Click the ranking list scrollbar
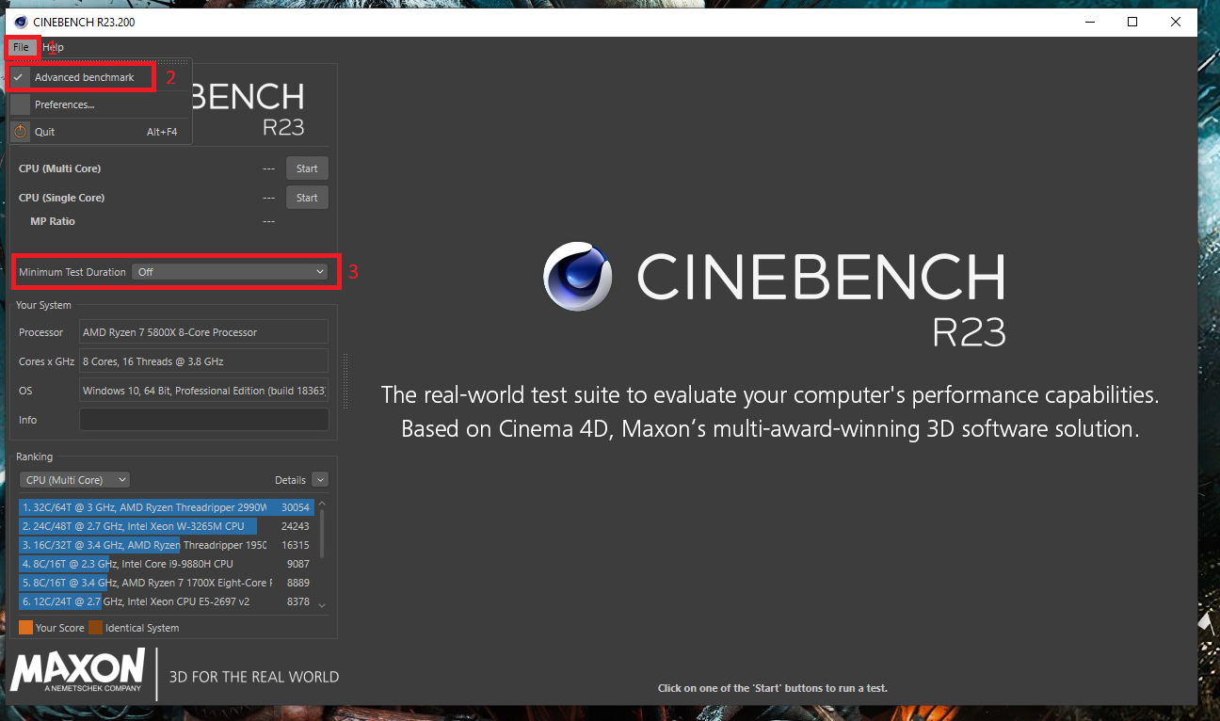 (x=323, y=534)
